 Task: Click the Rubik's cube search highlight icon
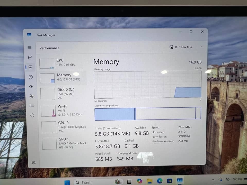117,182
